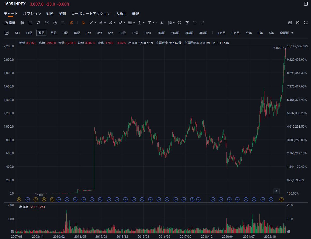Click the 出来高 volume panel label
311x239 pixels.
tap(24, 207)
